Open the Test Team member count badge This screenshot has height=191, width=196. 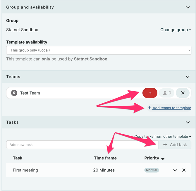[167, 93]
